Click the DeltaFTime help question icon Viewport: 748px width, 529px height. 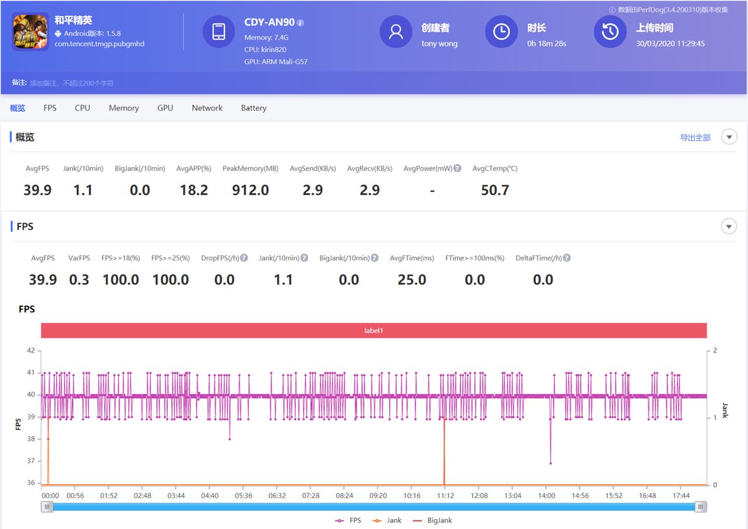(x=567, y=257)
